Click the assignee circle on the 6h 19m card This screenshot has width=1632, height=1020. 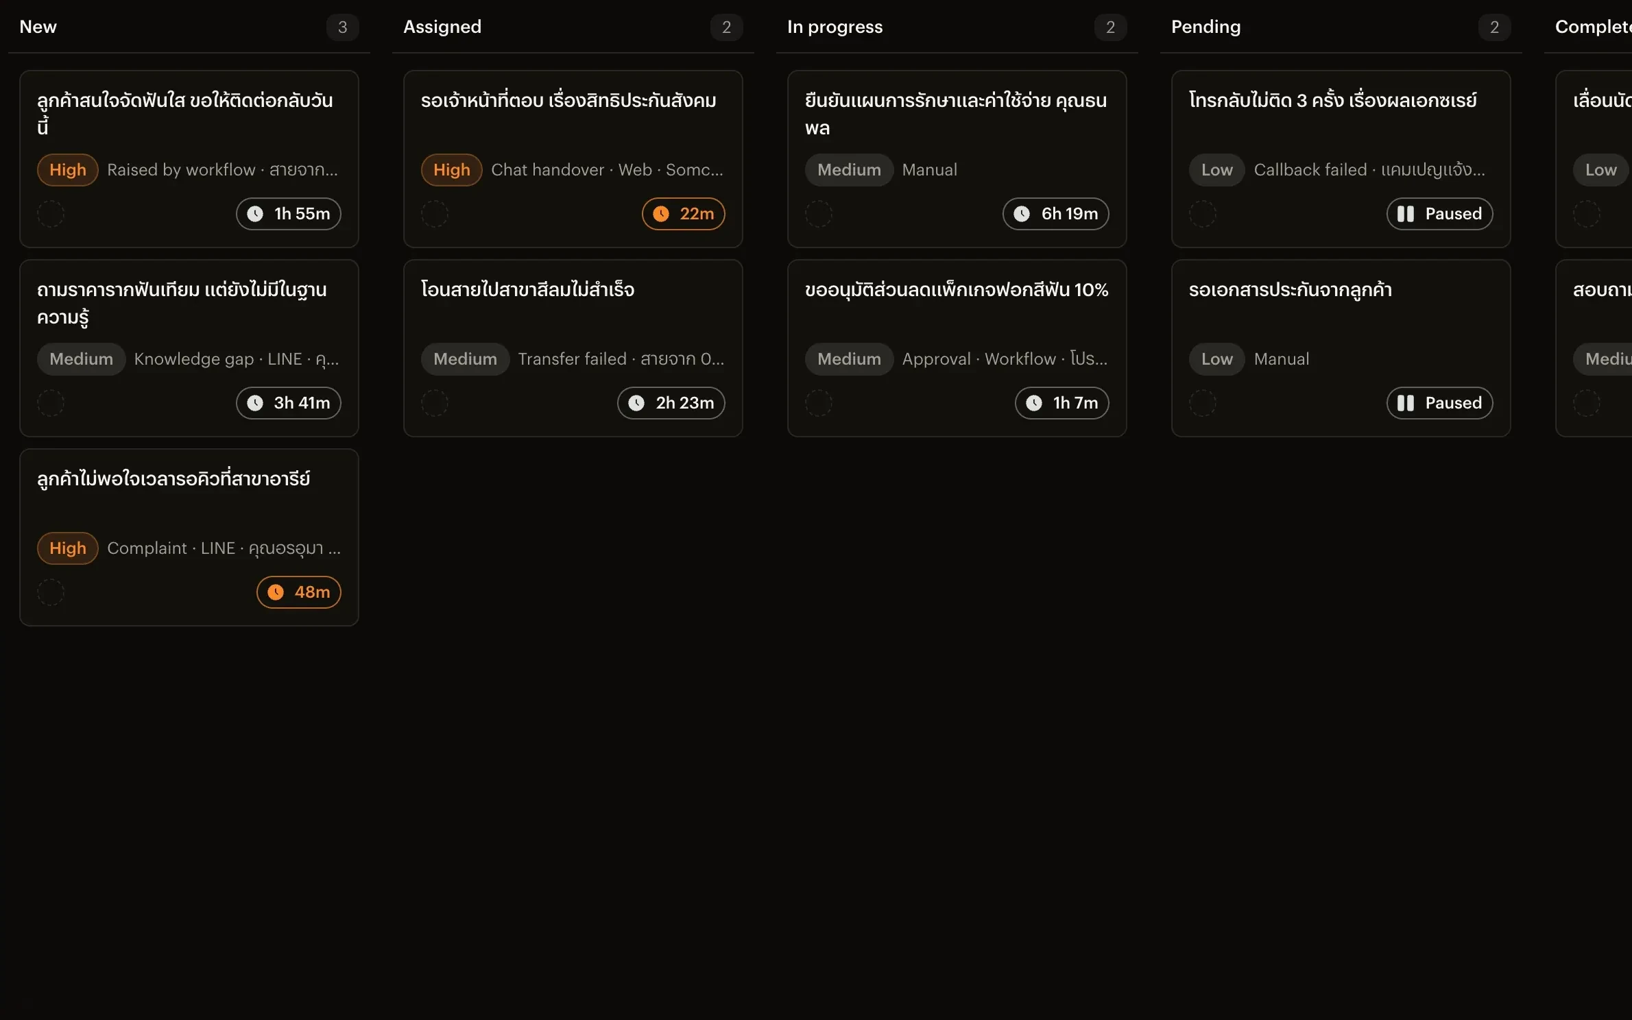[x=819, y=214]
